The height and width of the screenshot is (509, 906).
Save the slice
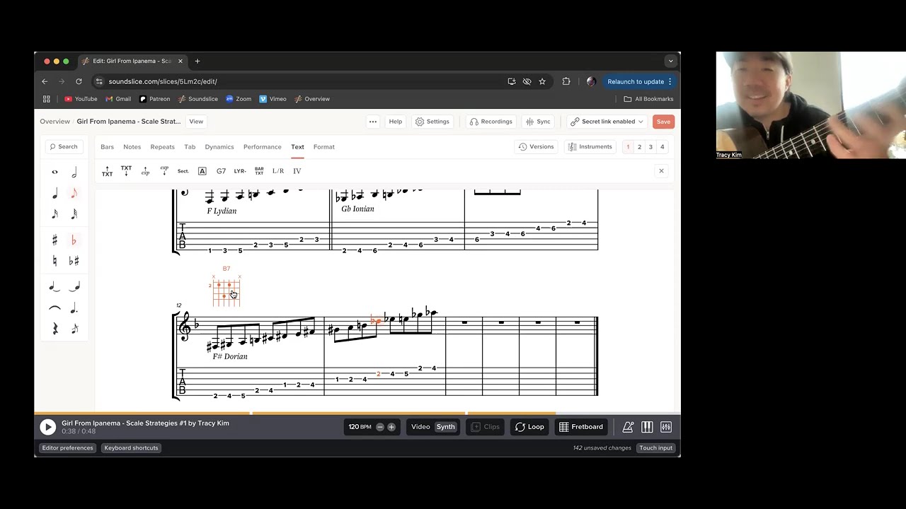tap(663, 122)
